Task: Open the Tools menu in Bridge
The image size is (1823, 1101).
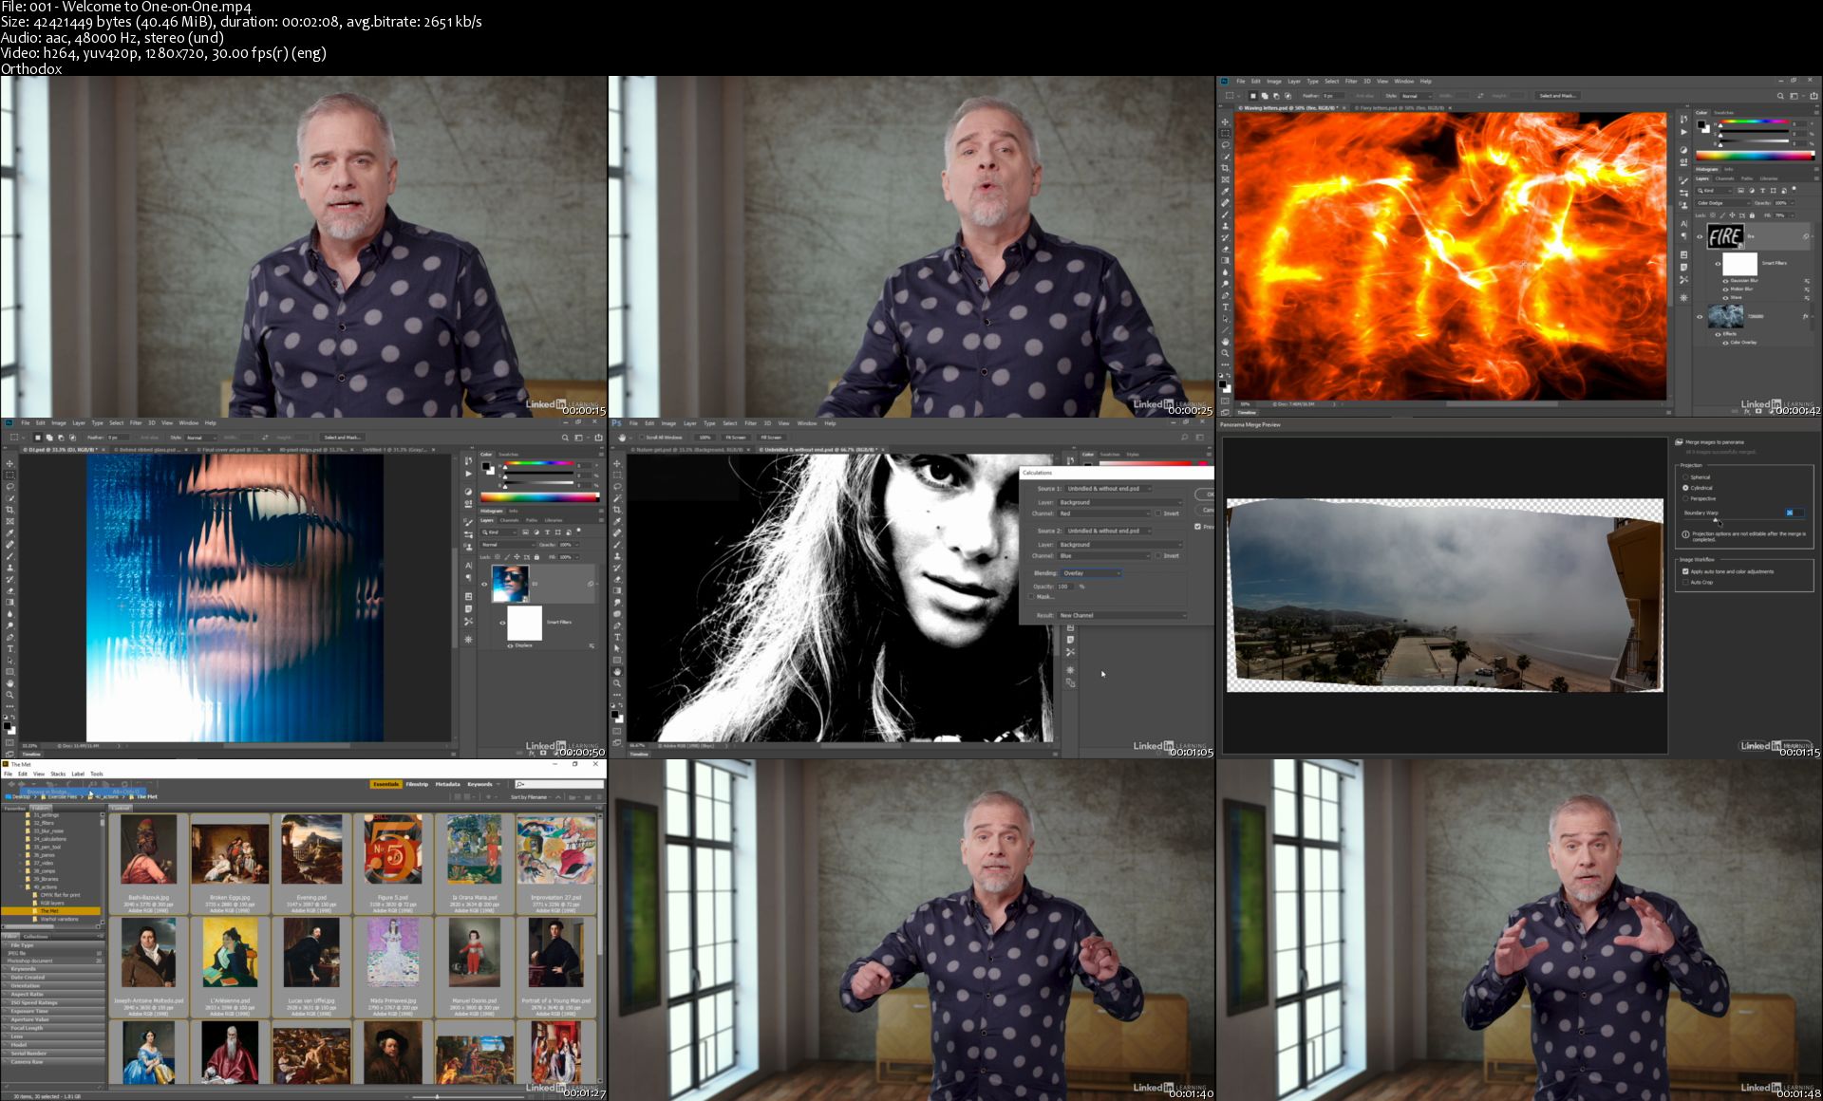Action: pos(97,774)
